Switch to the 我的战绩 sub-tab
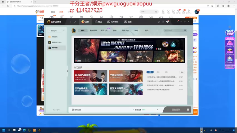Screen dimensions: 237x133 93,30
